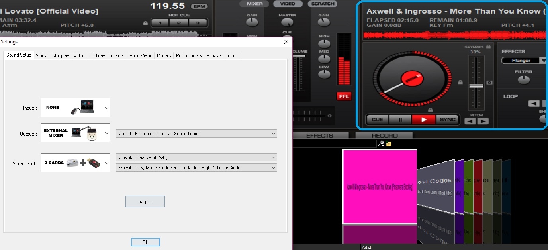
Task: Open the EFFECTS panel tab
Action: tap(320, 136)
